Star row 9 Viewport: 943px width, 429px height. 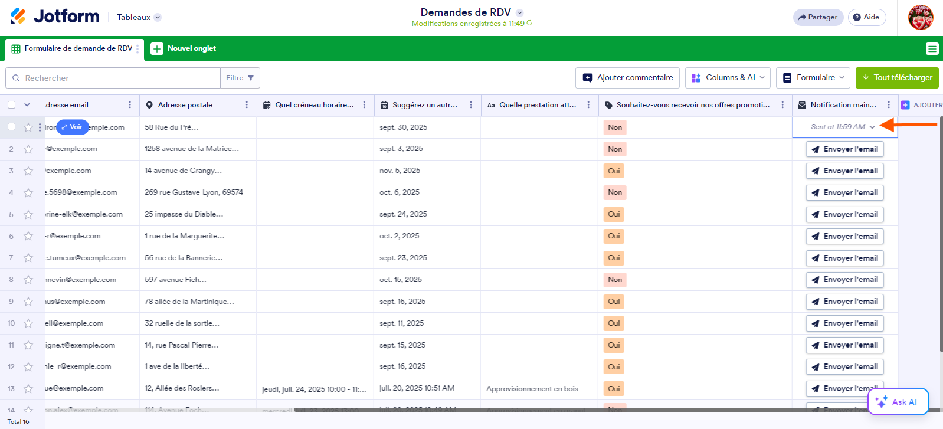click(x=28, y=302)
